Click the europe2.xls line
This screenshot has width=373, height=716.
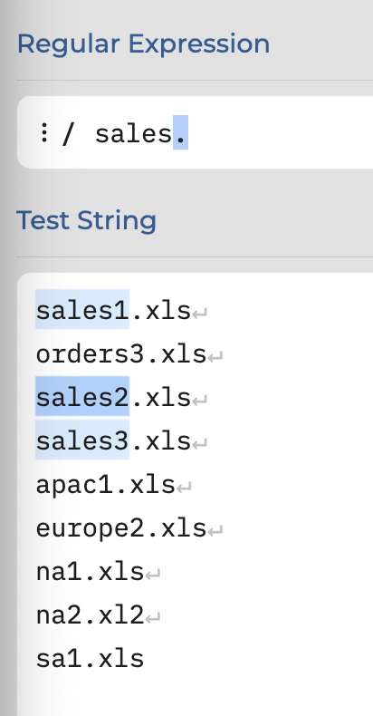click(x=121, y=528)
